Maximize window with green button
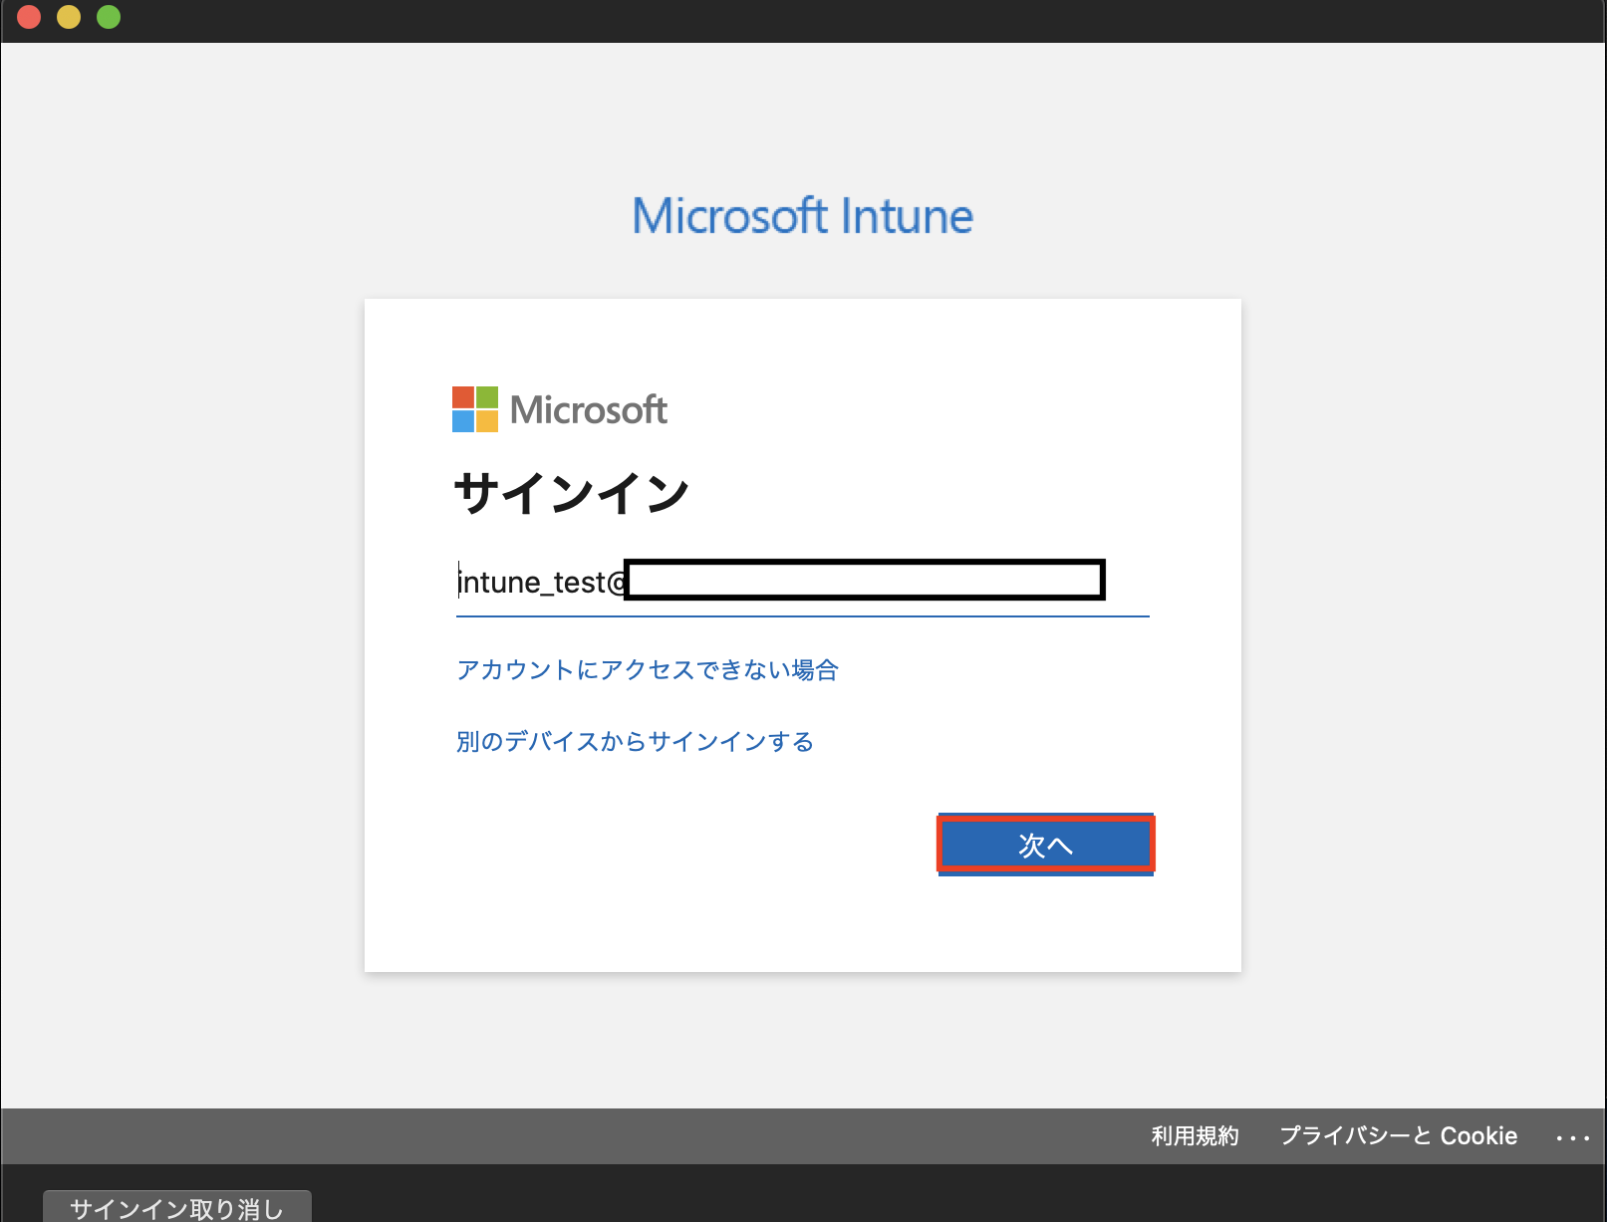The height and width of the screenshot is (1222, 1607). click(109, 17)
